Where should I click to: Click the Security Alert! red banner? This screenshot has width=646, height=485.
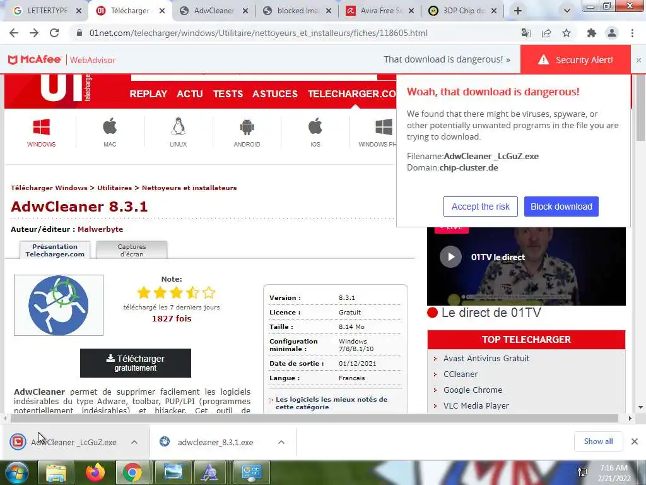click(x=575, y=60)
